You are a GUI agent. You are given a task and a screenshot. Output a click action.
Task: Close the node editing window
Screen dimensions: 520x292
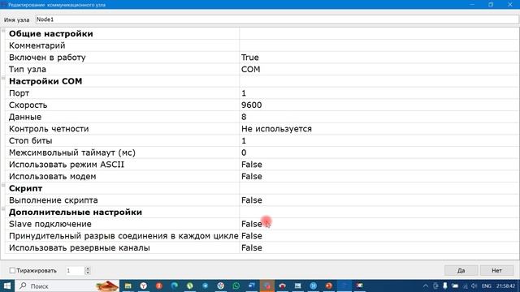tap(510, 4)
